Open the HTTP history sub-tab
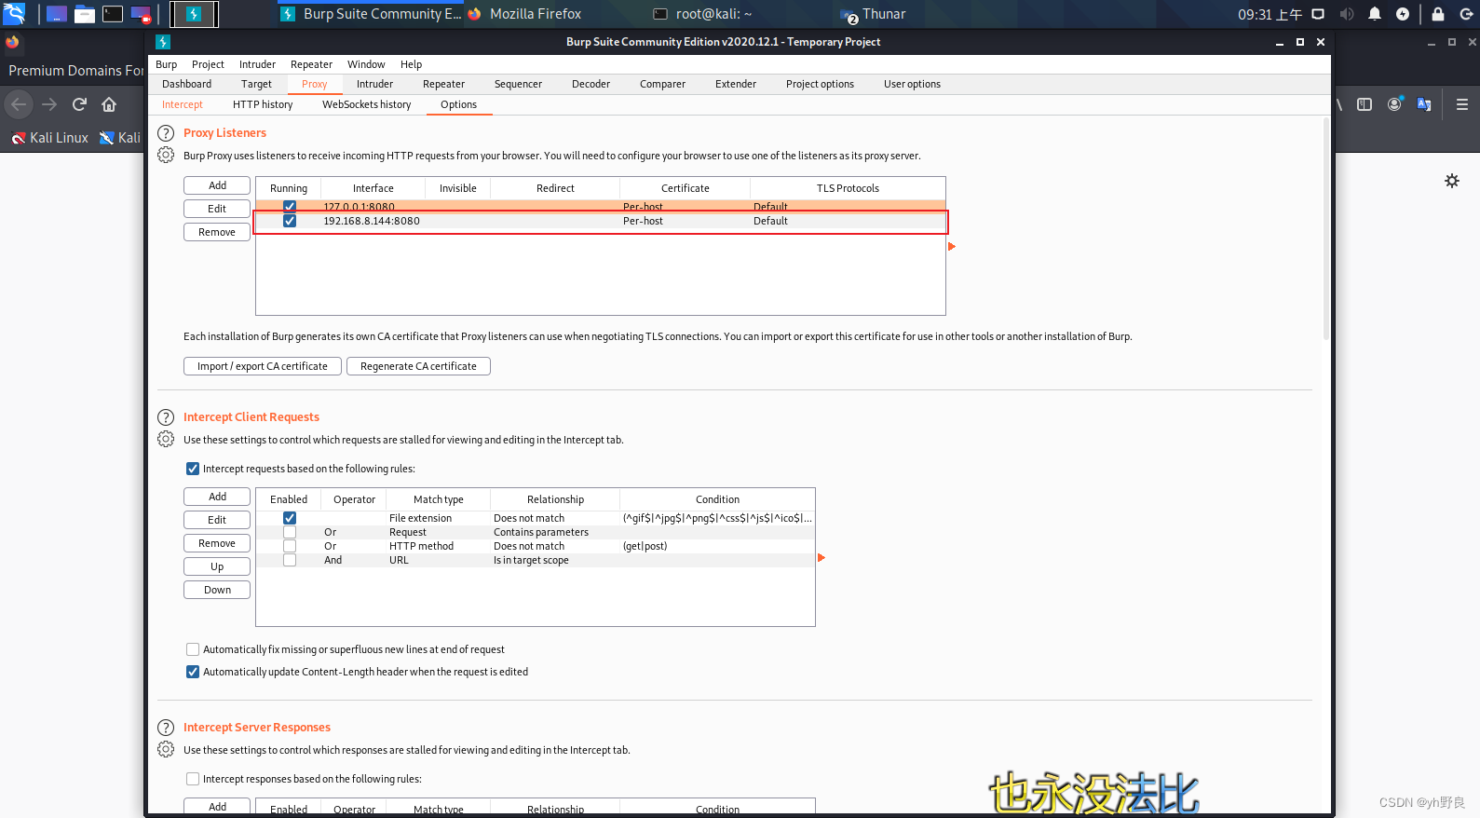Viewport: 1480px width, 818px height. click(x=263, y=104)
